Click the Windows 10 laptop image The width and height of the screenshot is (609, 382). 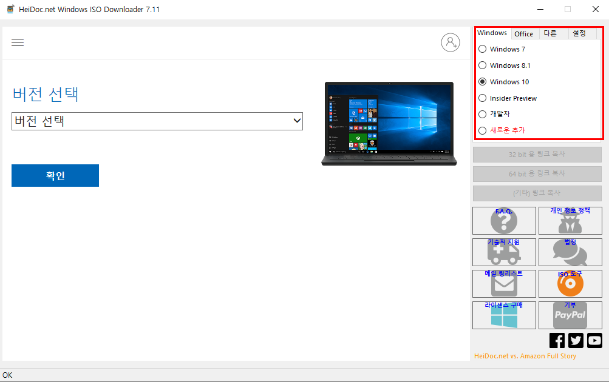click(389, 124)
